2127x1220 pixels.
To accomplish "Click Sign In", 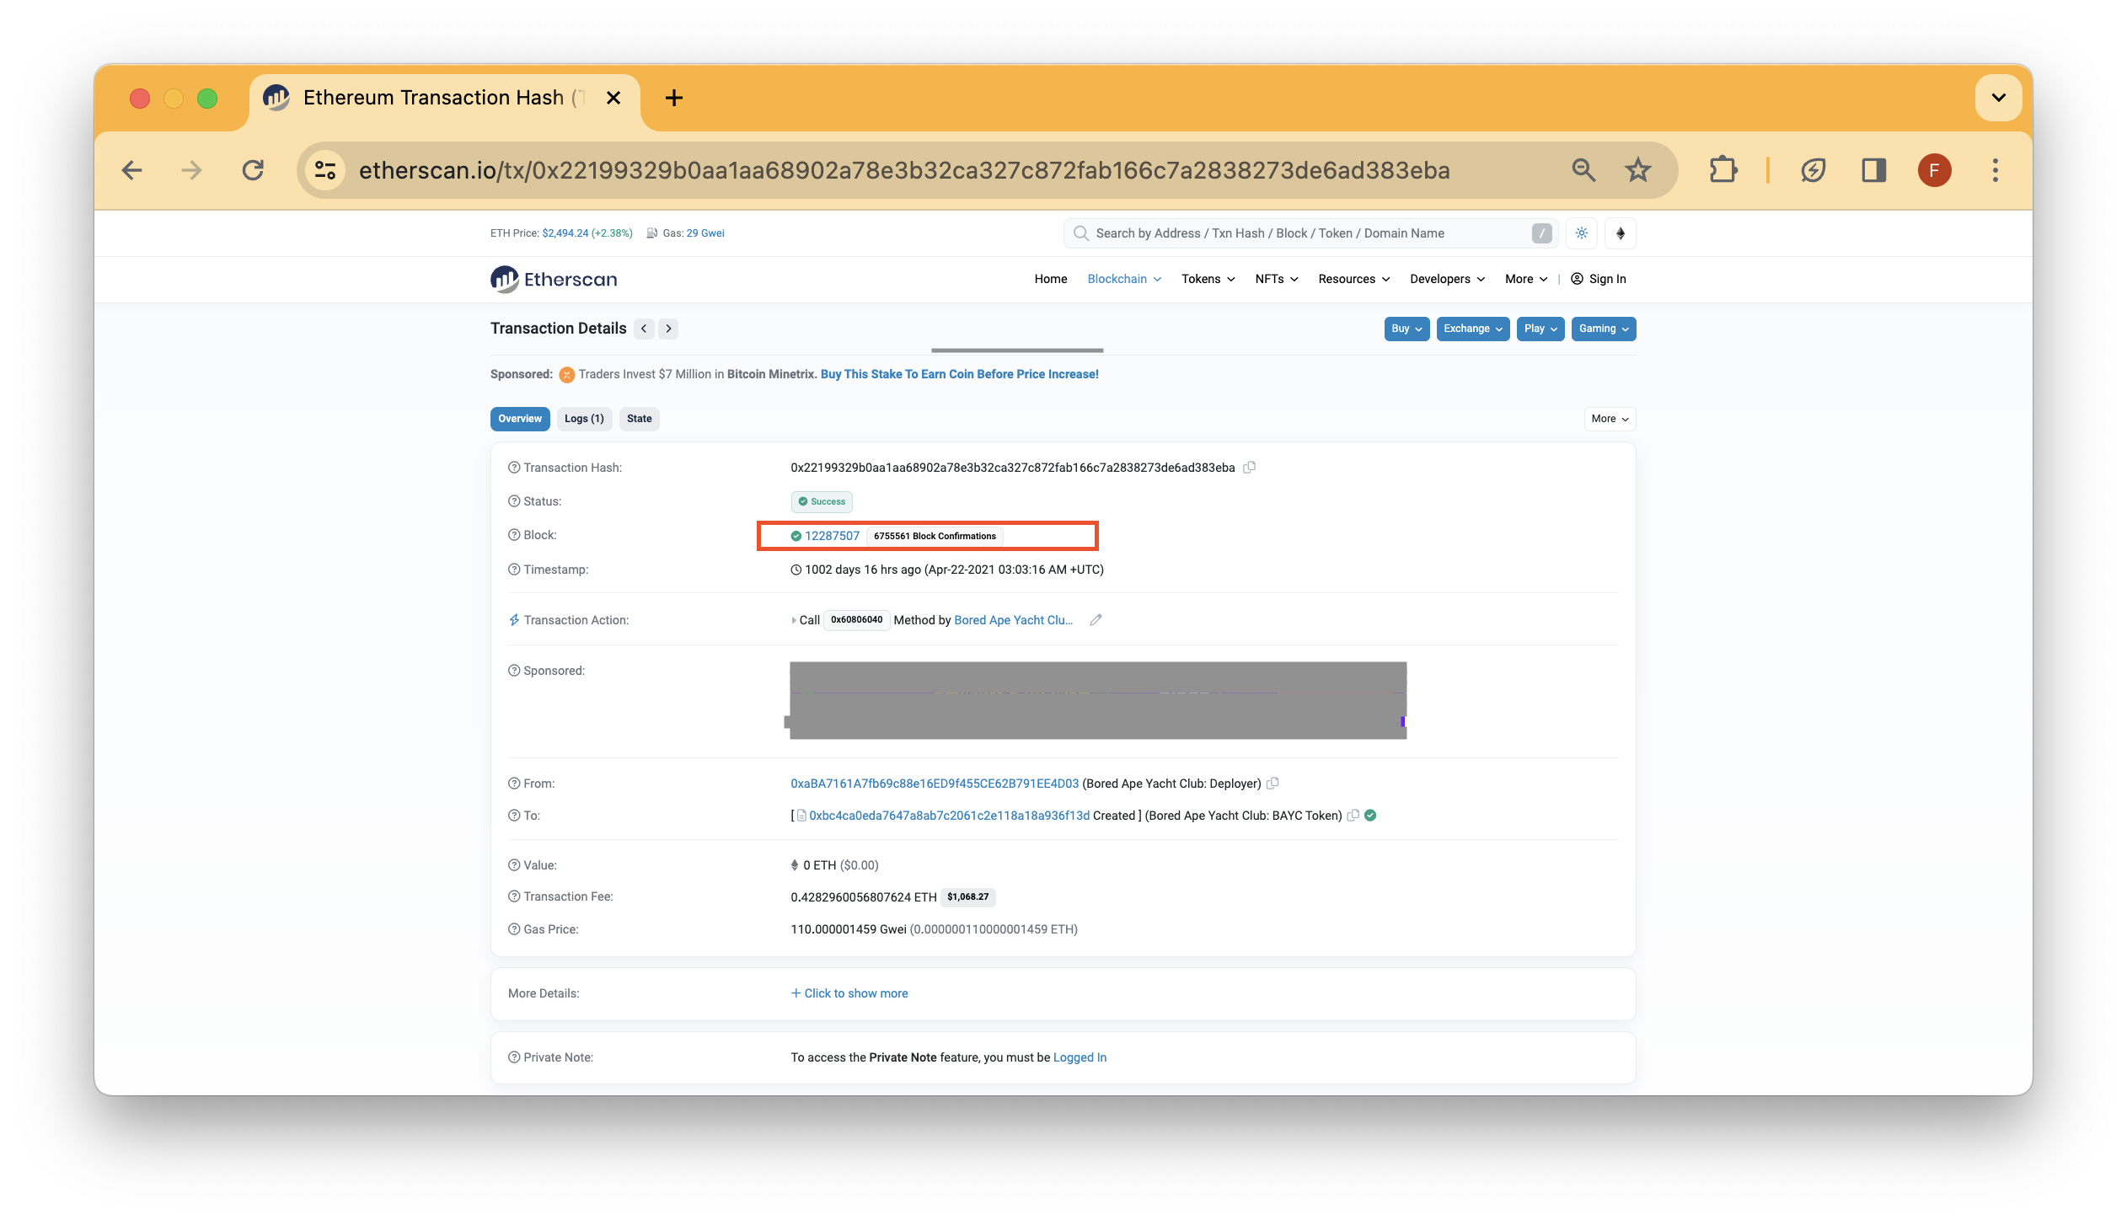I will pos(1599,279).
